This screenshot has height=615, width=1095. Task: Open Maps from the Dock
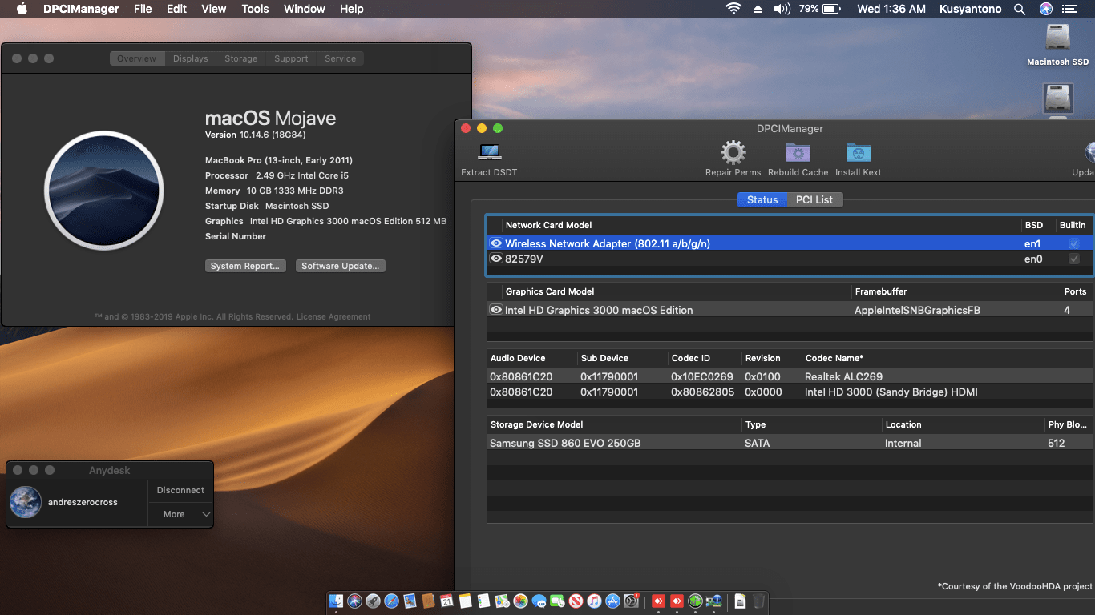[x=503, y=601]
